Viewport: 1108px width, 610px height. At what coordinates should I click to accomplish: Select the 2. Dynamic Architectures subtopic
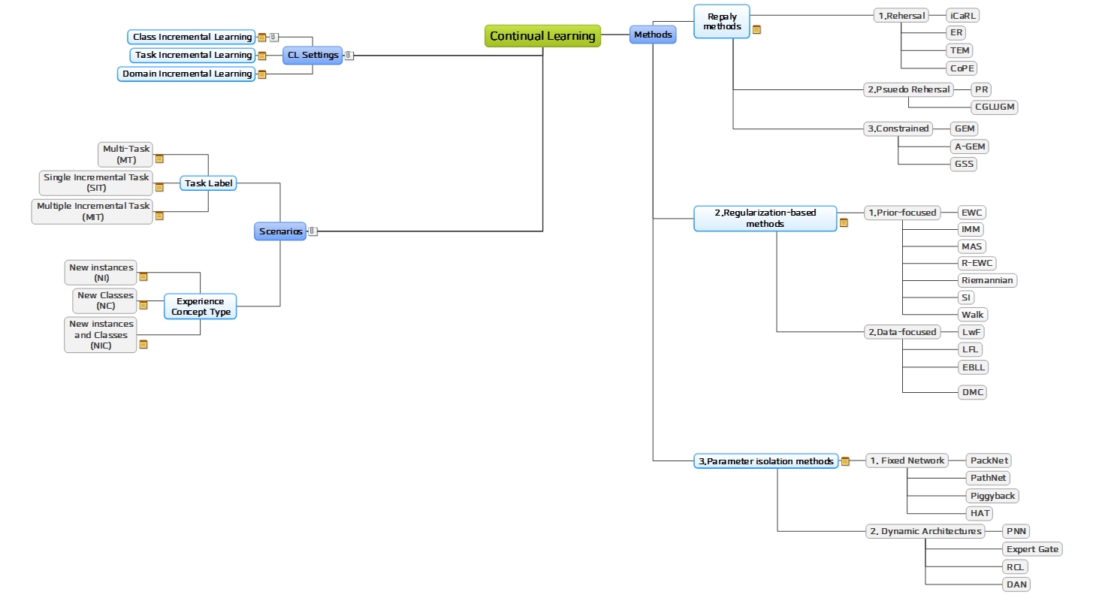click(925, 531)
